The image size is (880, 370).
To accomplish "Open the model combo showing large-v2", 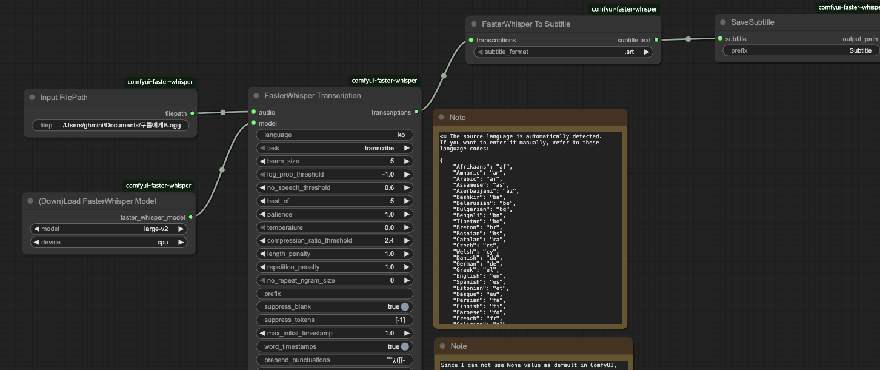I will (108, 229).
